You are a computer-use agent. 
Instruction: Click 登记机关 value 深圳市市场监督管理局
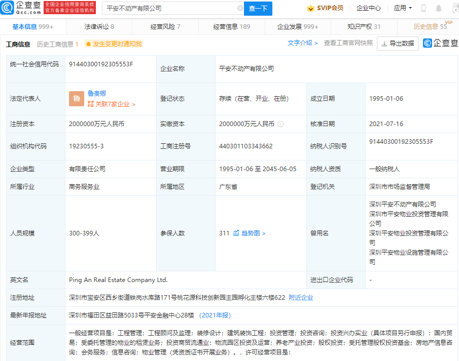coord(399,186)
